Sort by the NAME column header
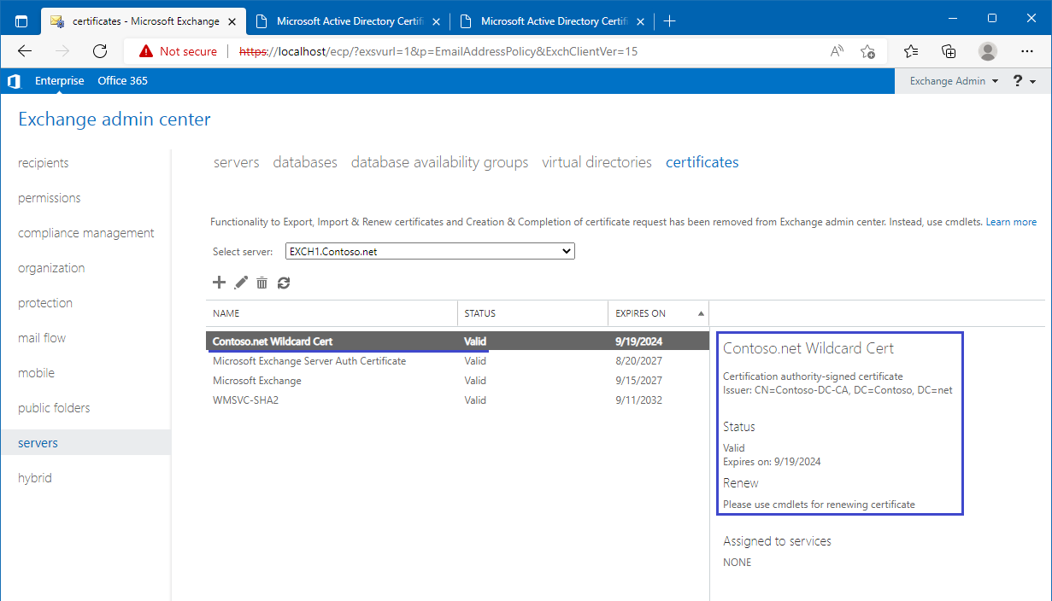 click(x=332, y=313)
